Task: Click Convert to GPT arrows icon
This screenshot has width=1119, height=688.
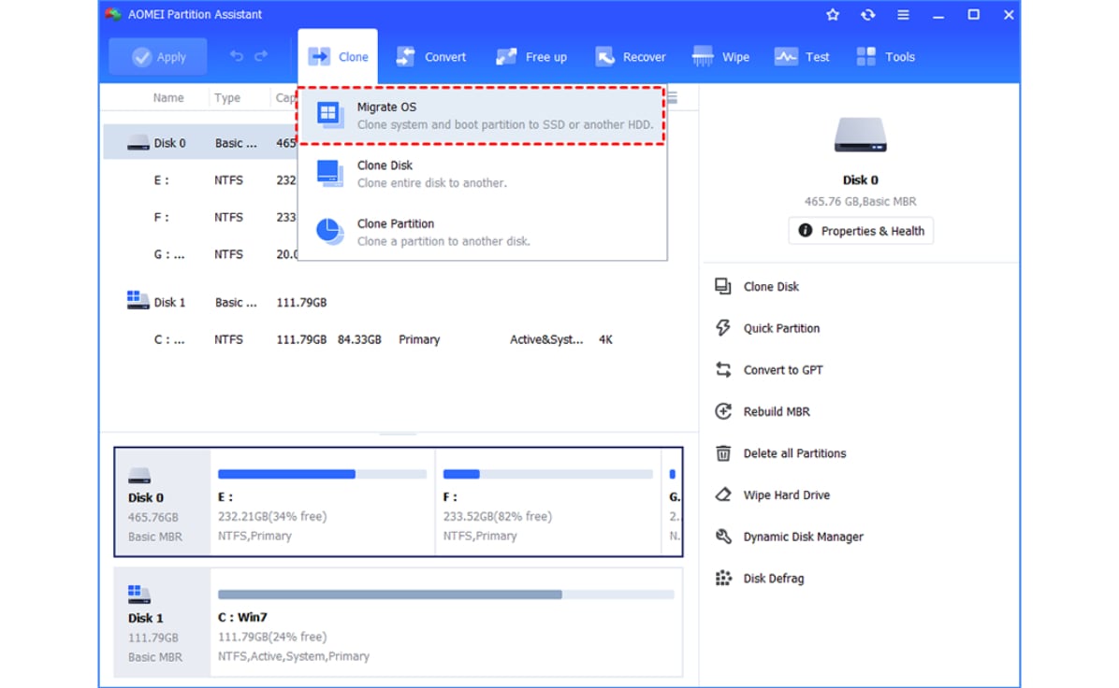Action: pos(723,369)
